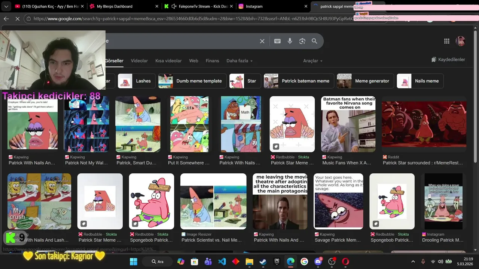The width and height of the screenshot is (479, 269).
Task: Open the Drooling Patrick Instagram image
Action: 443,201
